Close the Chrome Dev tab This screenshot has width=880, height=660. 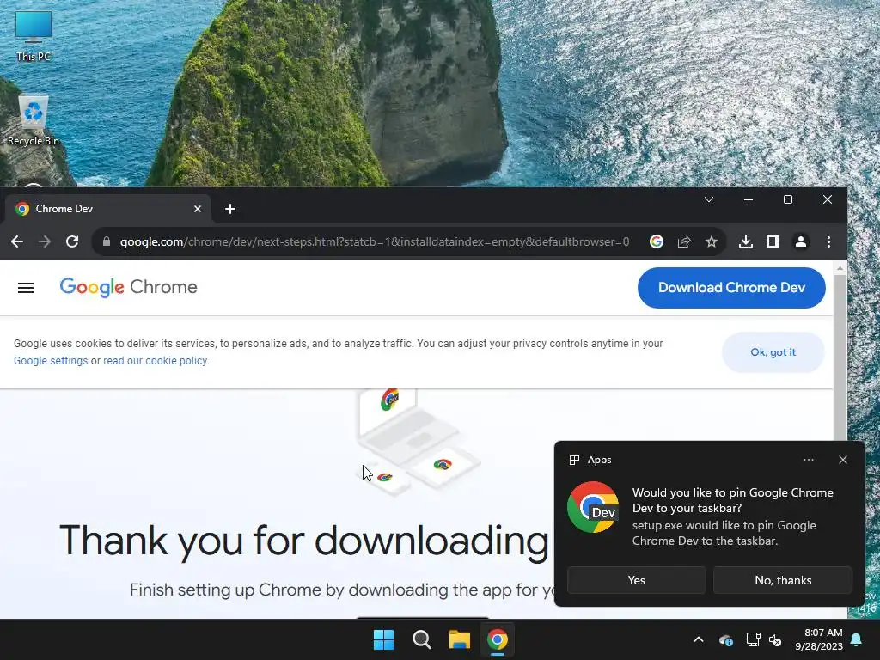coord(198,209)
